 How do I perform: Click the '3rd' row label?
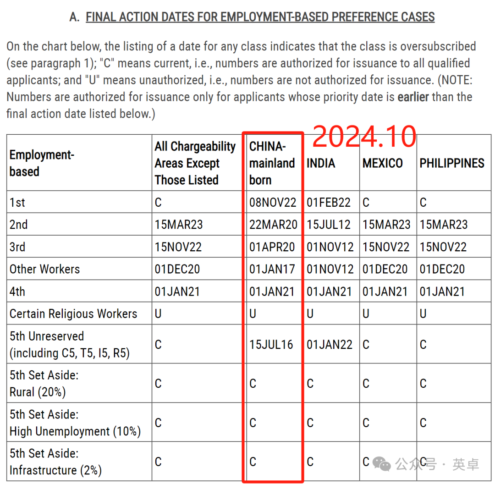(x=17, y=247)
